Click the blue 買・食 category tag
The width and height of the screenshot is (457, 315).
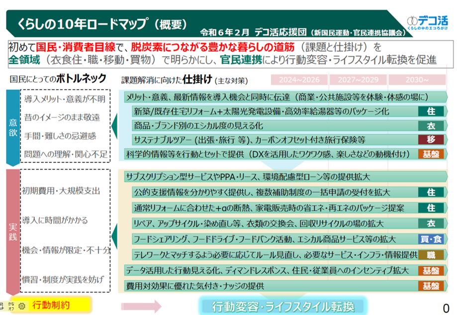coord(430,239)
